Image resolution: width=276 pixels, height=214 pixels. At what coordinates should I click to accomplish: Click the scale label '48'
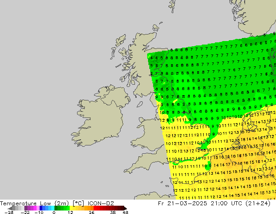point(125,212)
